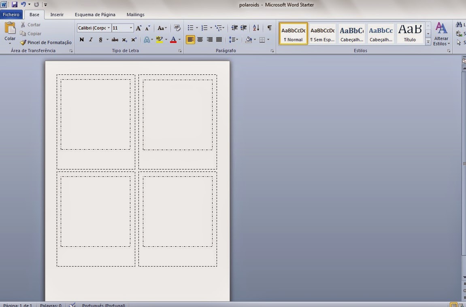Apply the first Cabeçalh... style
The height and width of the screenshot is (307, 466).
351,34
